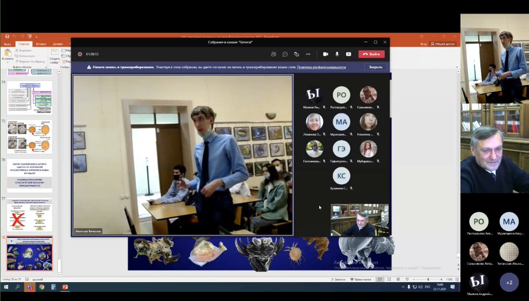Open the Дизайн ribbon tab
This screenshot has height=301, width=529.
tap(58, 44)
